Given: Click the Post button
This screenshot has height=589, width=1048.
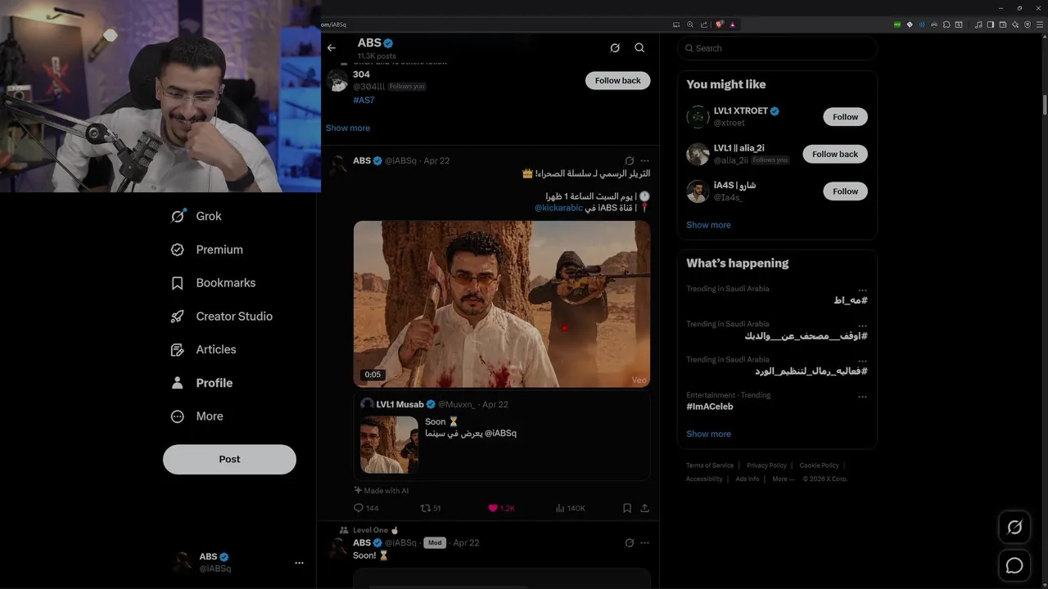Looking at the screenshot, I should coord(229,459).
